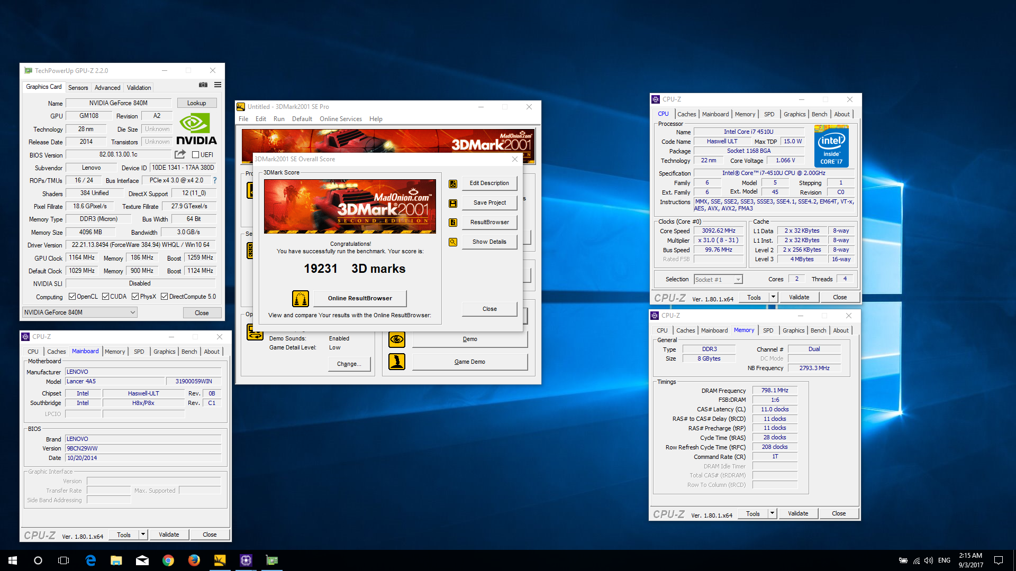1016x571 pixels.
Task: Click Online ResultBrowser button
Action: pos(360,298)
